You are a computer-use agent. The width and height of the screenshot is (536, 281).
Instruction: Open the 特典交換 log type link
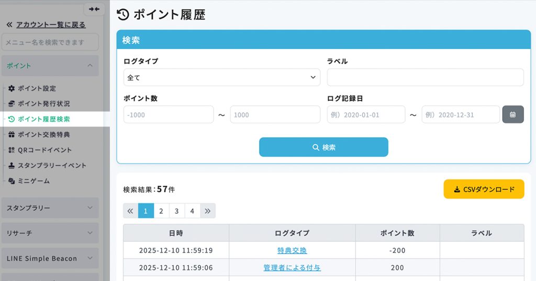point(292,250)
